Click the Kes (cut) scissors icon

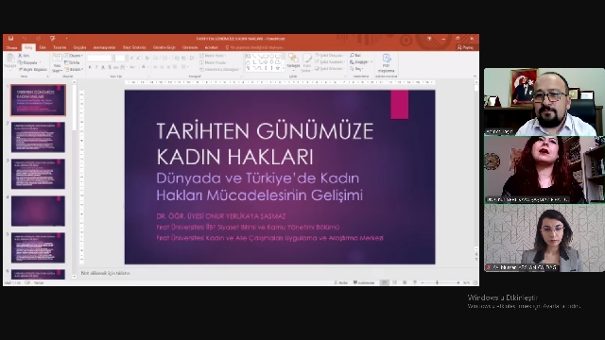pos(20,56)
